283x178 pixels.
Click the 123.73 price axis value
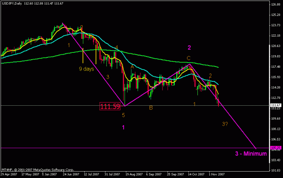coord(276,25)
